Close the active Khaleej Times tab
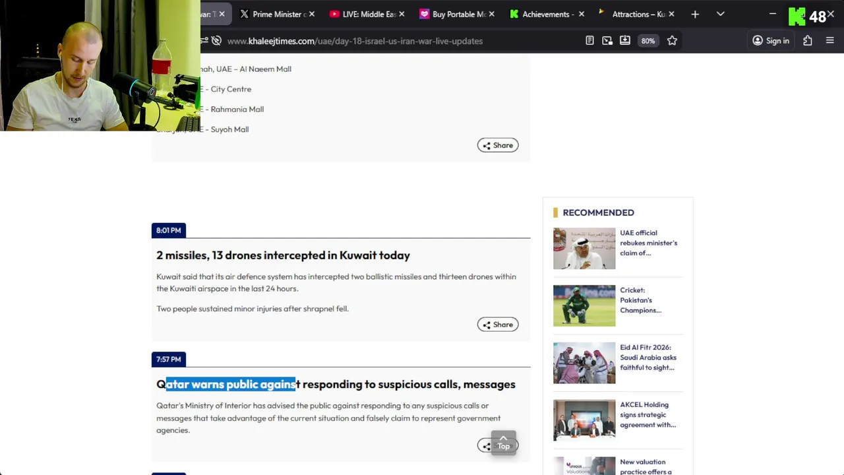 tap(222, 14)
